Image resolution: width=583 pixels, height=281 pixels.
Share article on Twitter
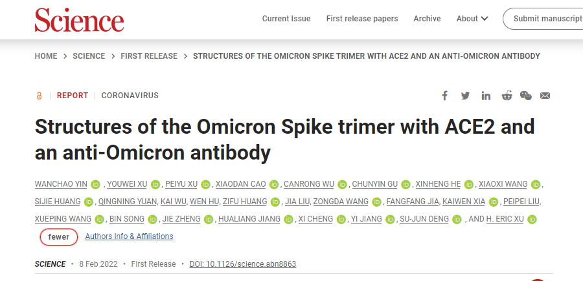pos(465,96)
